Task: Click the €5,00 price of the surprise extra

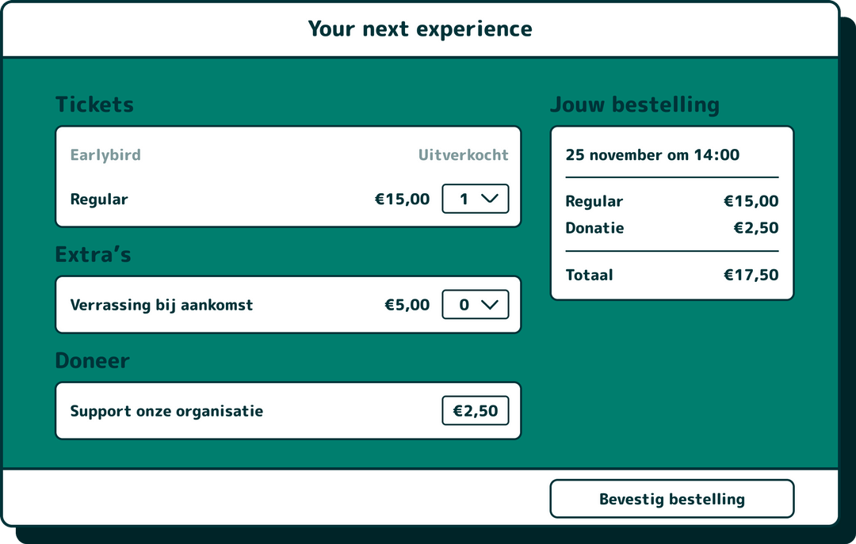Action: 407,304
